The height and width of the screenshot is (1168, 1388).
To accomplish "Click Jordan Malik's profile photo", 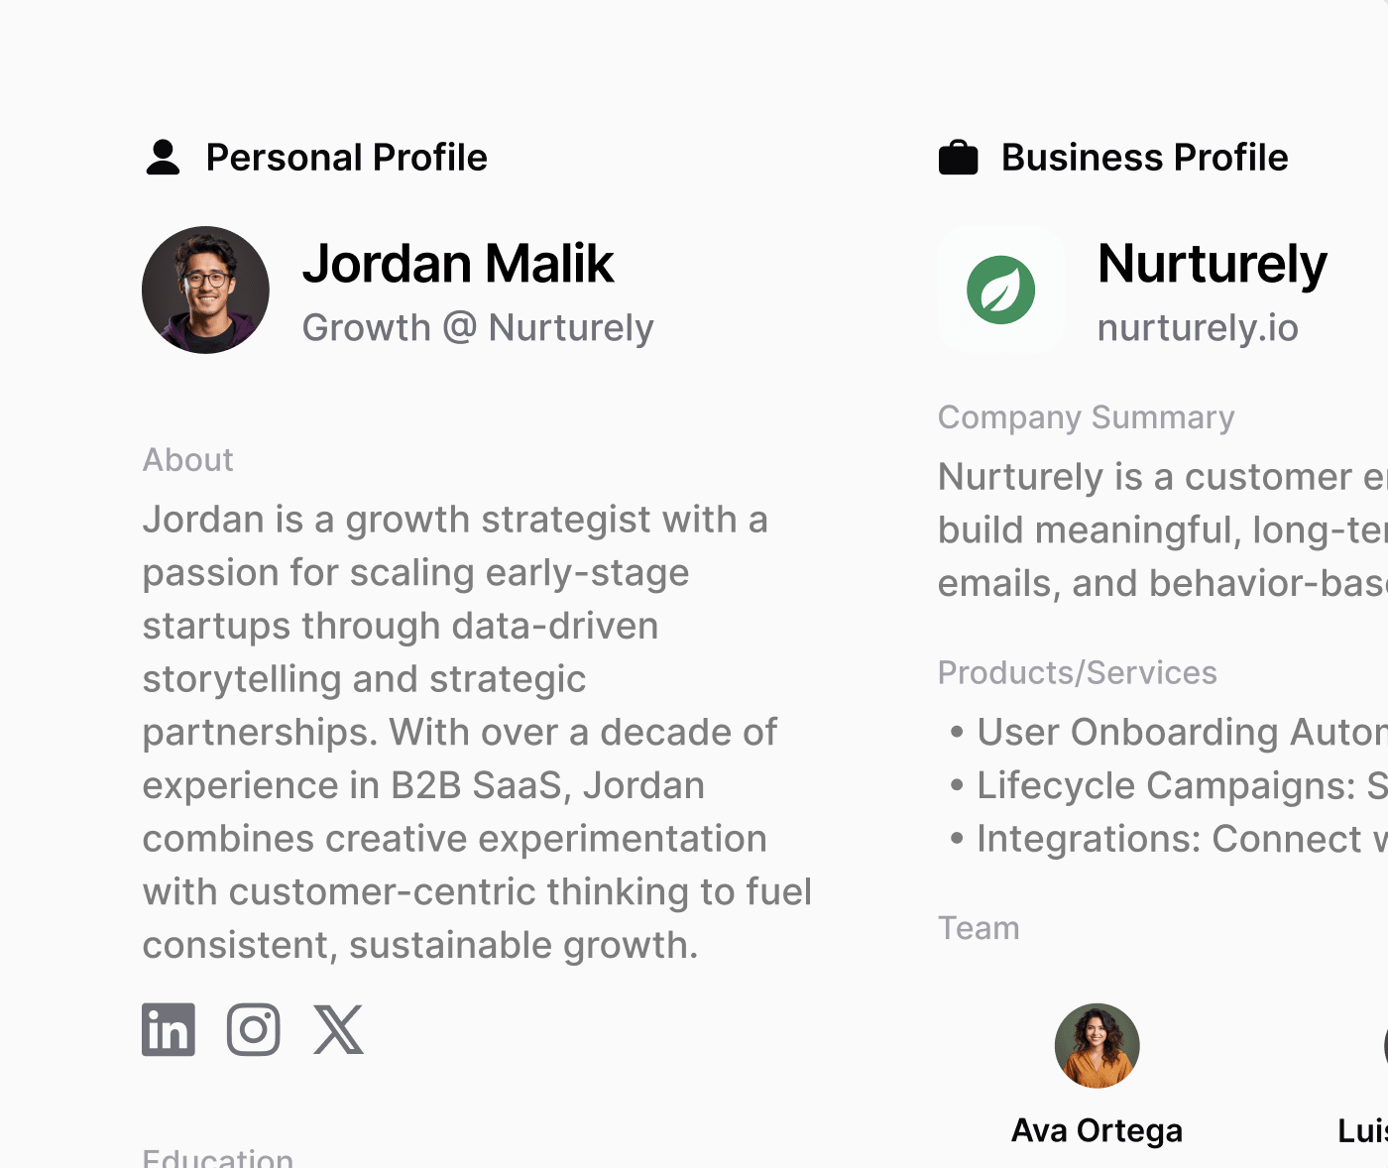I will pyautogui.click(x=205, y=290).
